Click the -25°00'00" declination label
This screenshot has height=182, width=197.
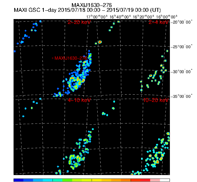(x=182, y=47)
